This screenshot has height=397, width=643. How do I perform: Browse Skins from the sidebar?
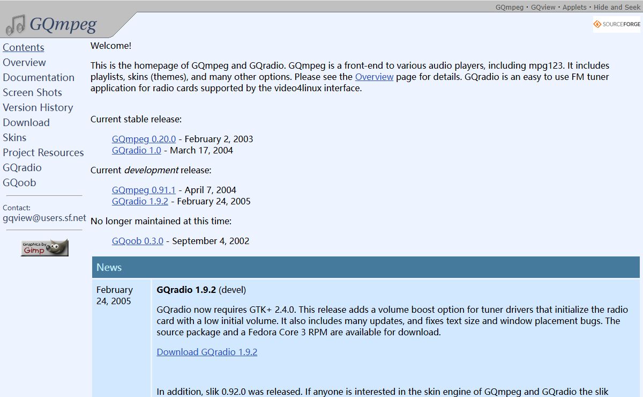point(14,137)
